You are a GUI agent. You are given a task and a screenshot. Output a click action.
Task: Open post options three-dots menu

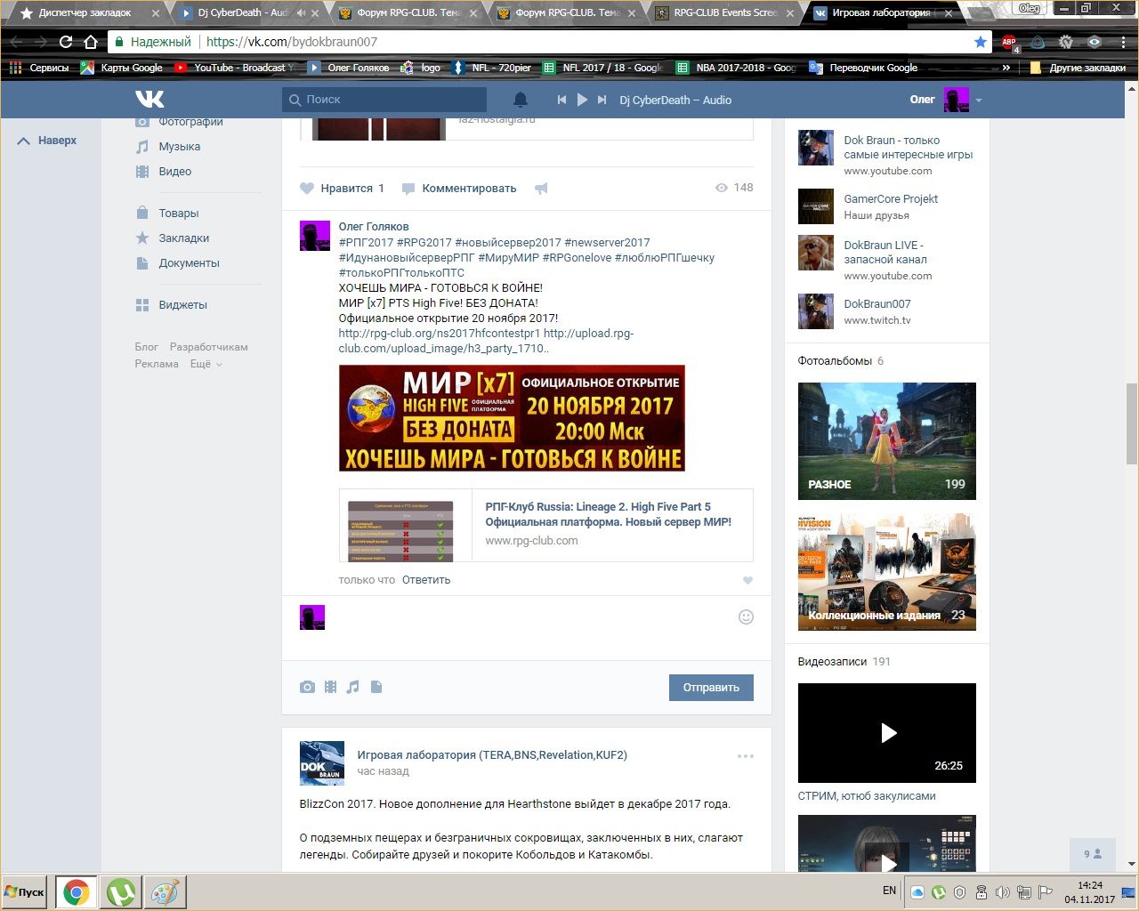[745, 756]
